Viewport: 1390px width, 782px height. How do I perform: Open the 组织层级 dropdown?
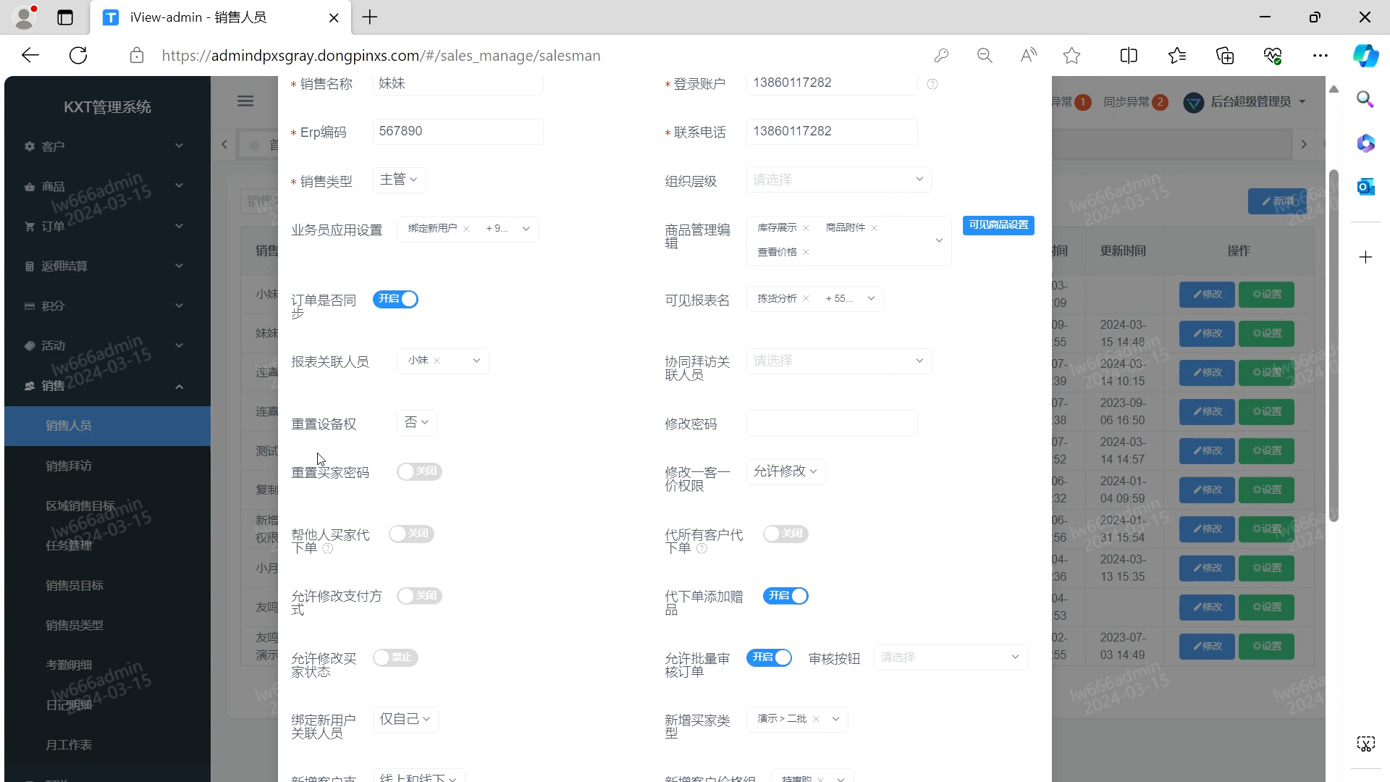pyautogui.click(x=838, y=179)
